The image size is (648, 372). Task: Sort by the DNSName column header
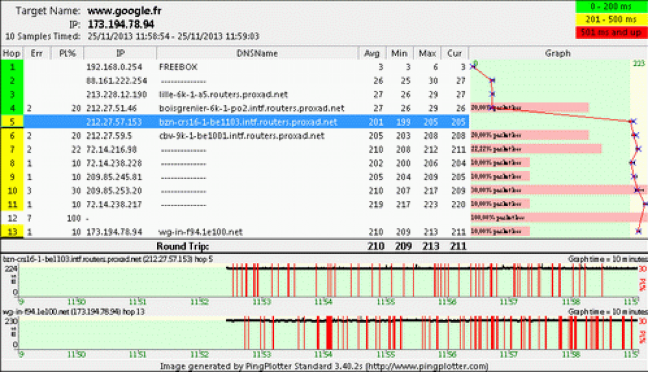tap(257, 53)
